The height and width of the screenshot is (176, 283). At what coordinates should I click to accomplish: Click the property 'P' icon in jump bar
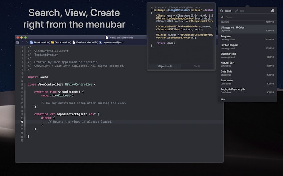(101, 42)
